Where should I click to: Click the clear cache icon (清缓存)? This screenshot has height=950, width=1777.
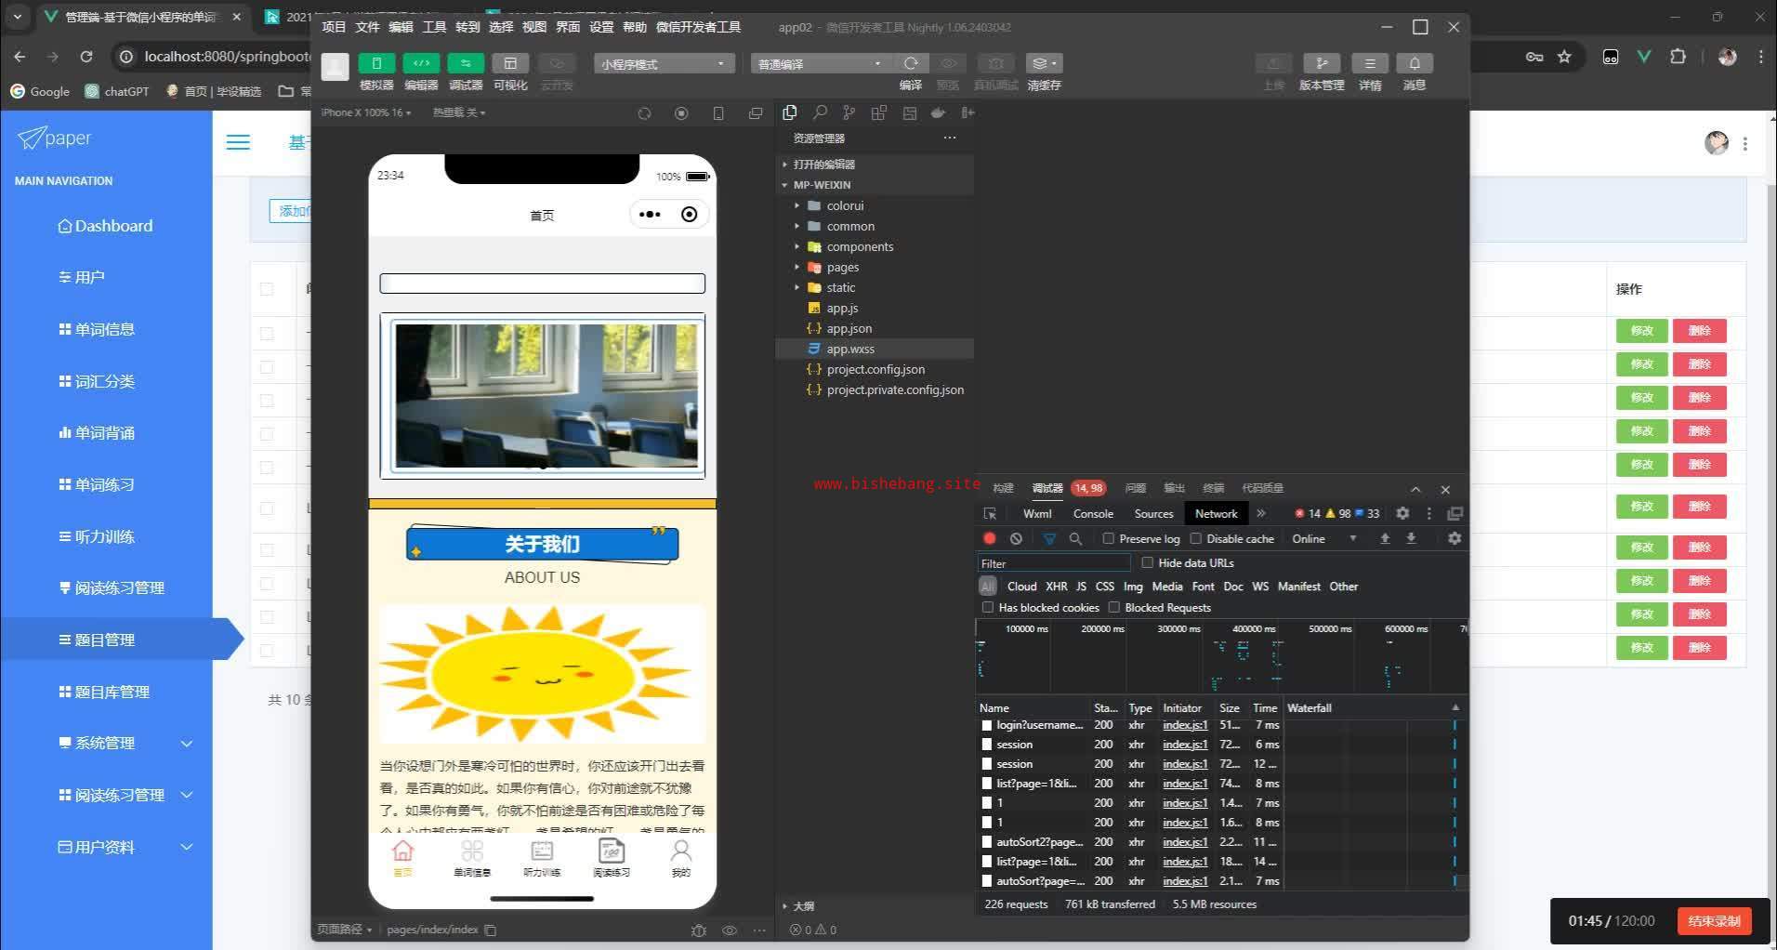point(1043,63)
